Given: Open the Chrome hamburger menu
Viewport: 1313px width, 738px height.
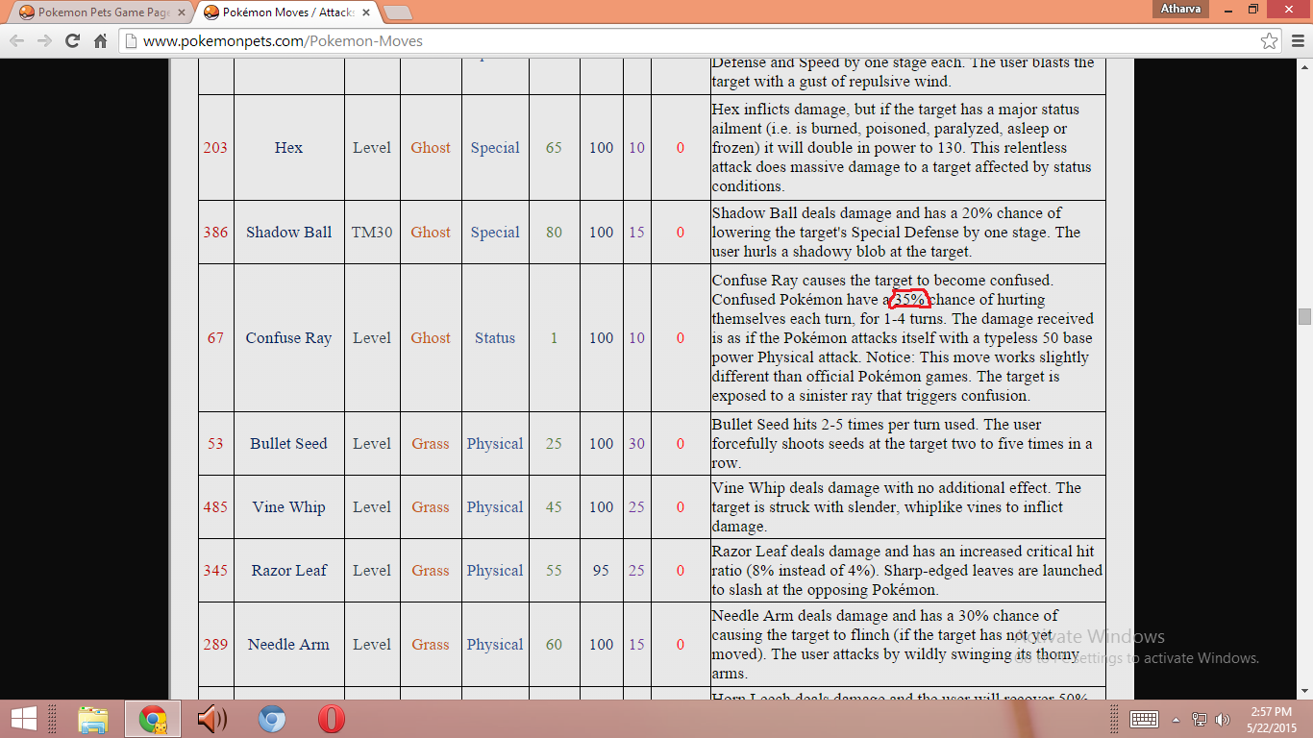Looking at the screenshot, I should (x=1295, y=41).
